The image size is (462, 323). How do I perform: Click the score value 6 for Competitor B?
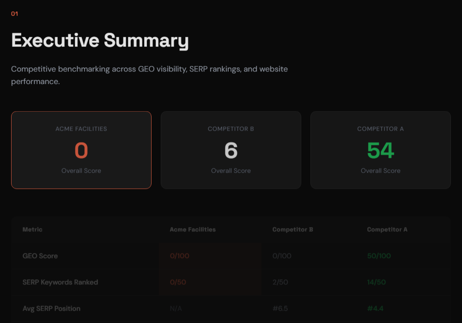point(231,150)
